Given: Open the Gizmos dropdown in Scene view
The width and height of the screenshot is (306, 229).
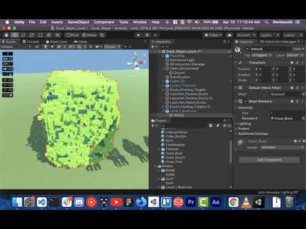Looking at the screenshot, I should click(x=113, y=46).
